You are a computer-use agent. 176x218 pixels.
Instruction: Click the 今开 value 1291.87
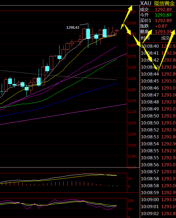[163, 15]
